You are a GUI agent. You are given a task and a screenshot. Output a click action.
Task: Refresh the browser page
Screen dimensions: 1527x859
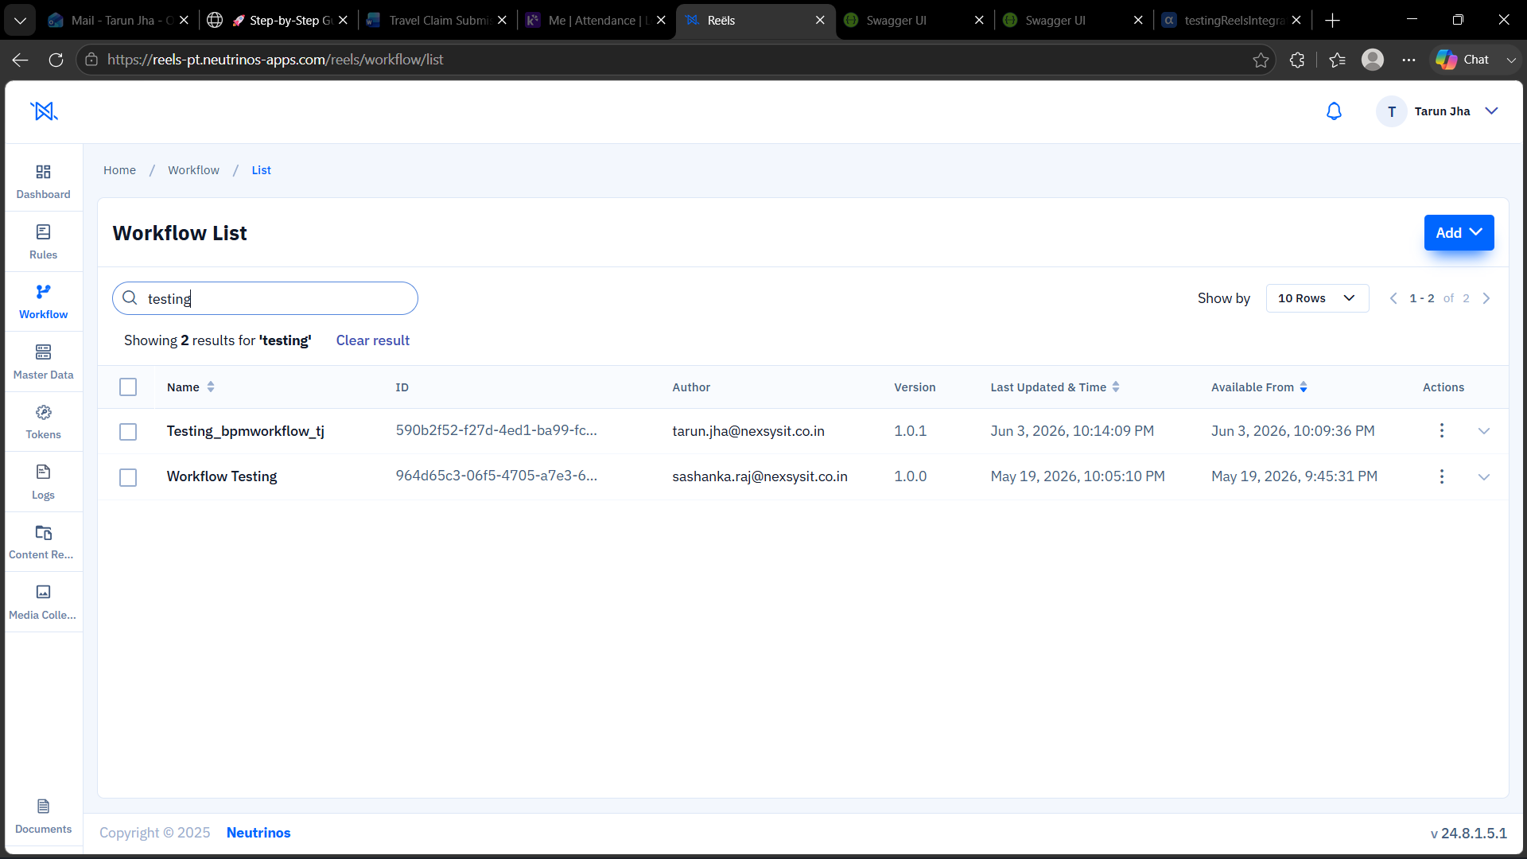[56, 60]
